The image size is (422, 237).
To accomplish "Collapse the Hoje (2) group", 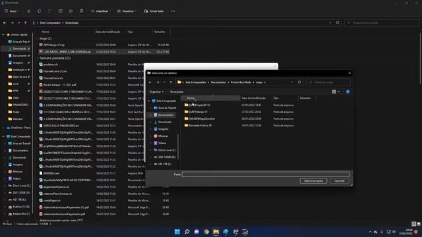I will click(x=38, y=39).
